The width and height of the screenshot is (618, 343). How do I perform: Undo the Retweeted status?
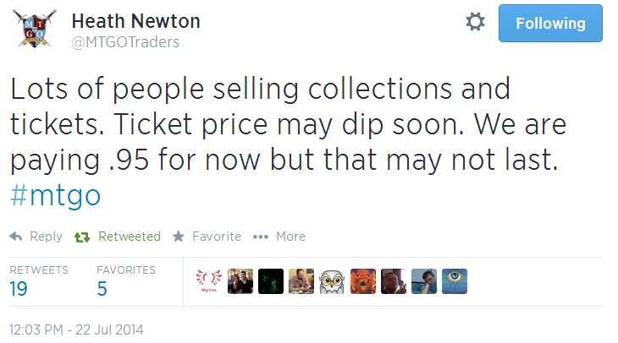119,237
